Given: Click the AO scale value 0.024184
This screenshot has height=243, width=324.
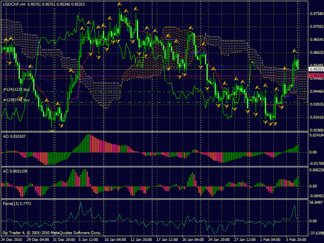Looking at the screenshot, I should tap(317, 135).
